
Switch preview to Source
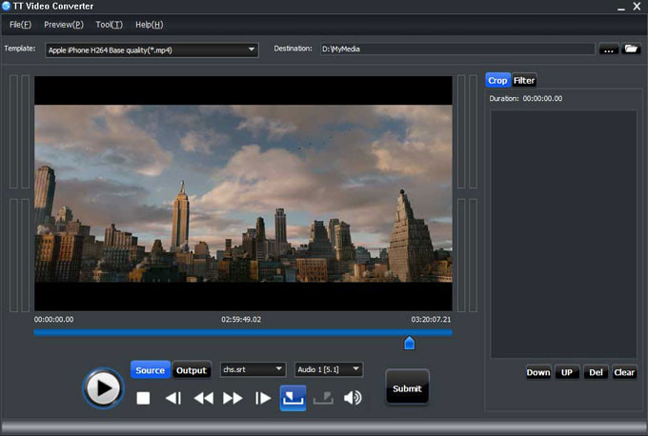click(151, 370)
